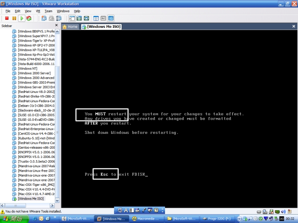Click the system tray clock showing 00:32
298x223 pixels.
point(290,219)
